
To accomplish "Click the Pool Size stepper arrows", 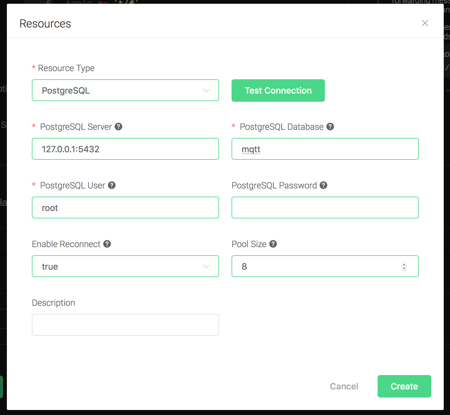I will coord(404,266).
